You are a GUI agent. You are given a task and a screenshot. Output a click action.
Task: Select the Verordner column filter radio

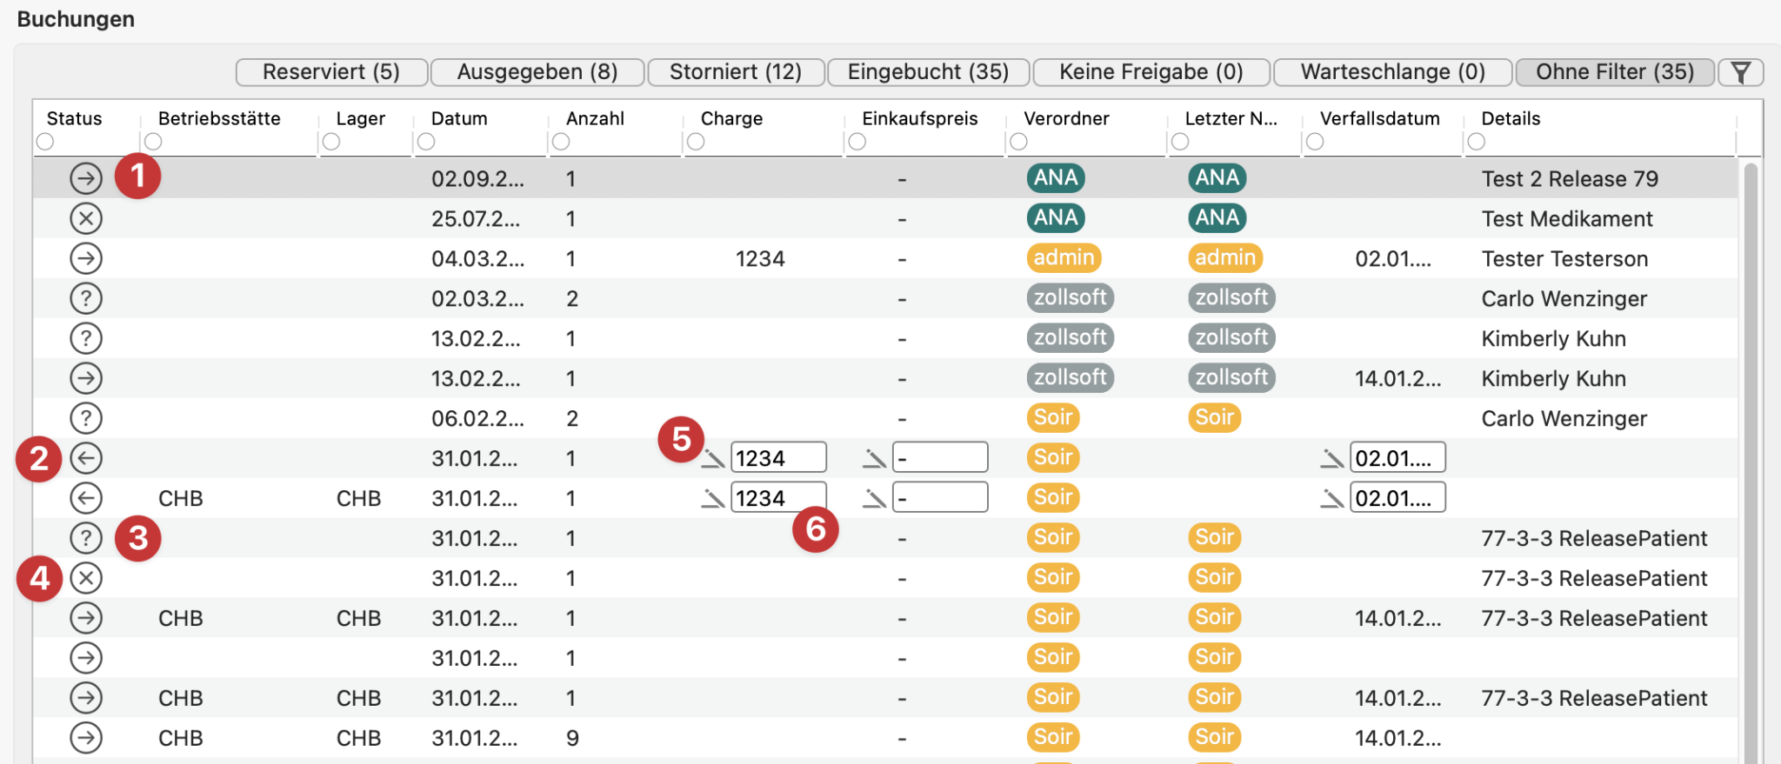1019,142
